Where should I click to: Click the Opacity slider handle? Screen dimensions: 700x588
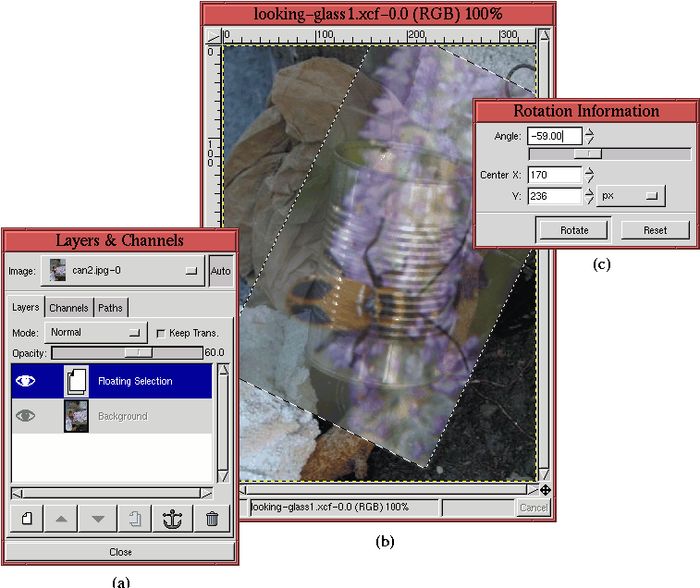click(x=139, y=352)
